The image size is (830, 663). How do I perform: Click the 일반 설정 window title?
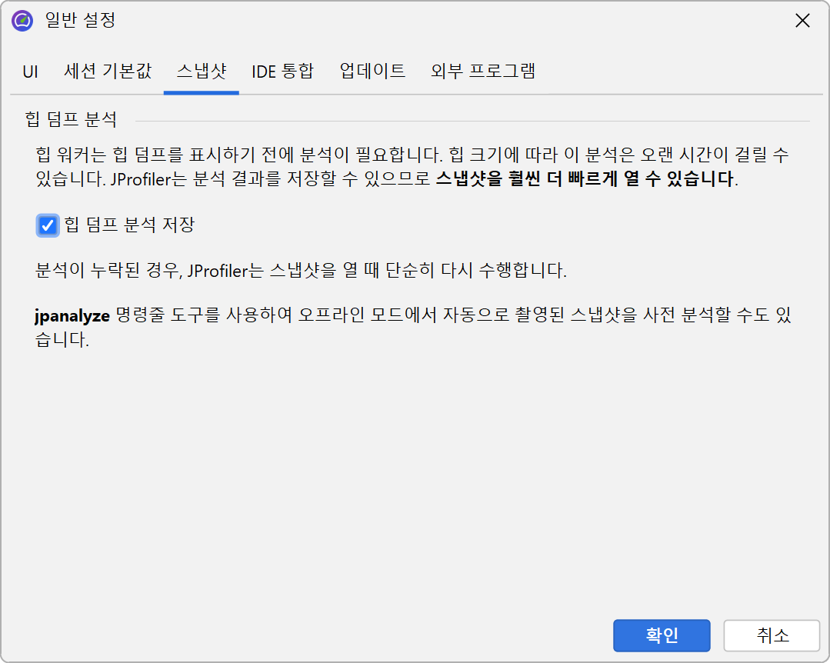pyautogui.click(x=81, y=20)
